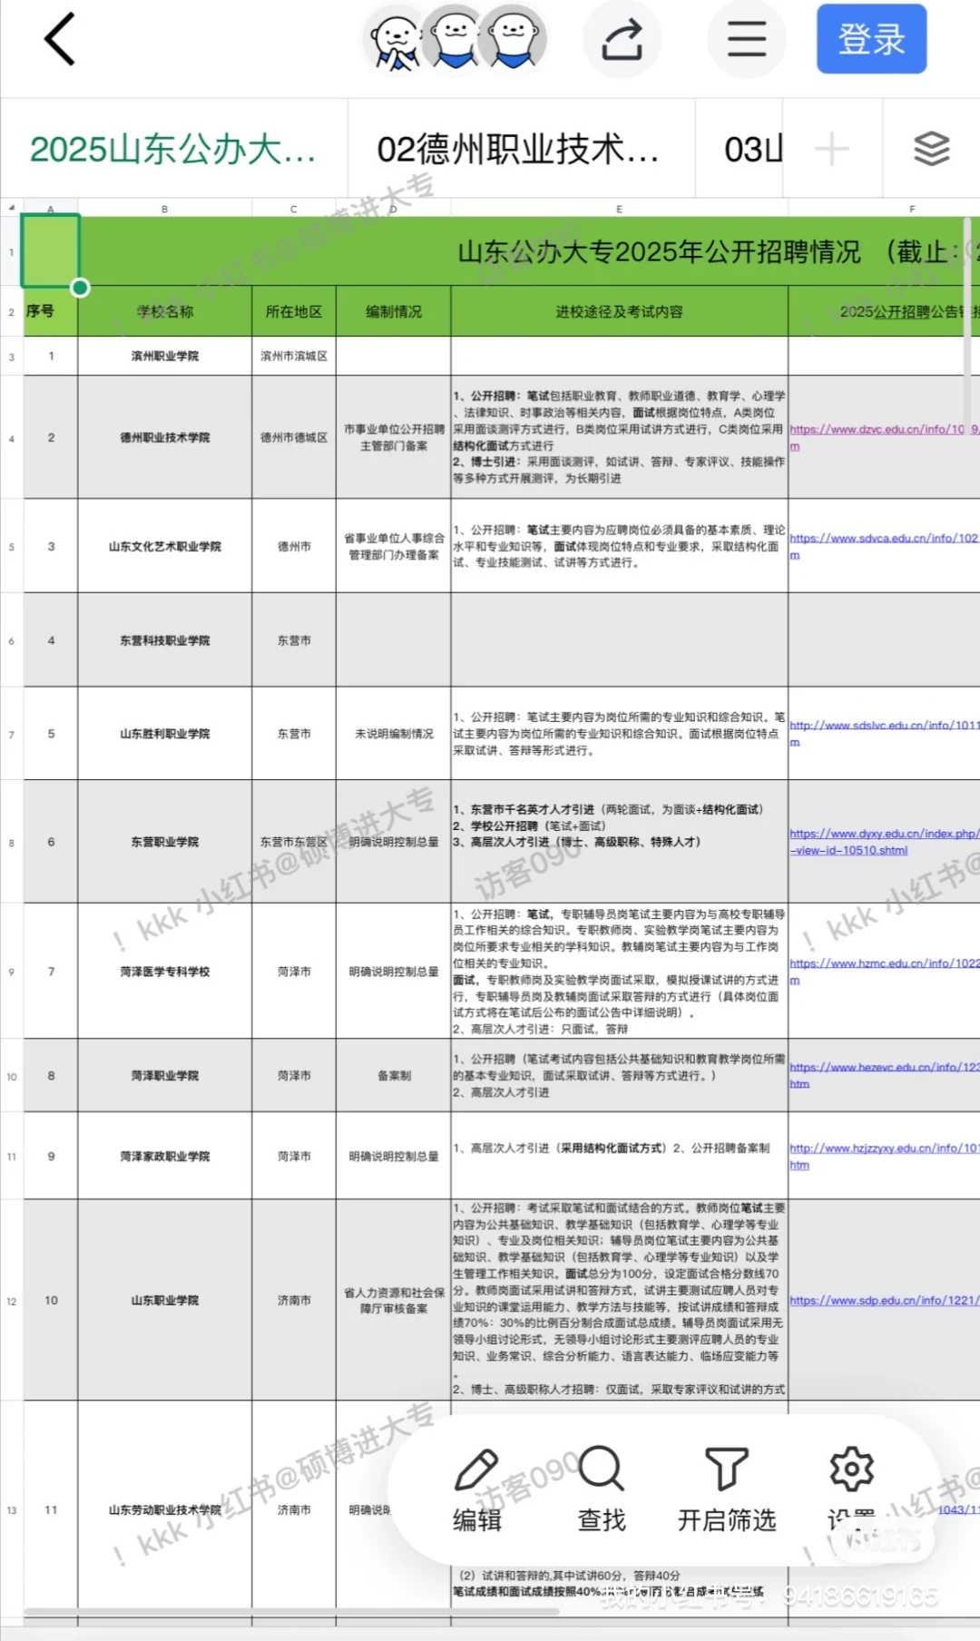Open the www.hezevc.edu.cn link

884,1075
